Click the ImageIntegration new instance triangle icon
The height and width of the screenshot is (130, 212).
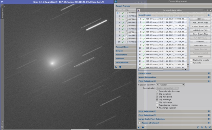(x=139, y=127)
